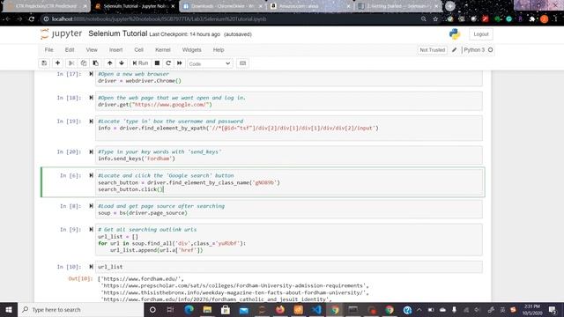
Task: Open the zoom magnifier in the address bar
Action: click(424, 19)
